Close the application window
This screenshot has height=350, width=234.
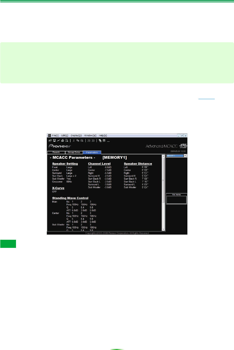tap(186, 135)
